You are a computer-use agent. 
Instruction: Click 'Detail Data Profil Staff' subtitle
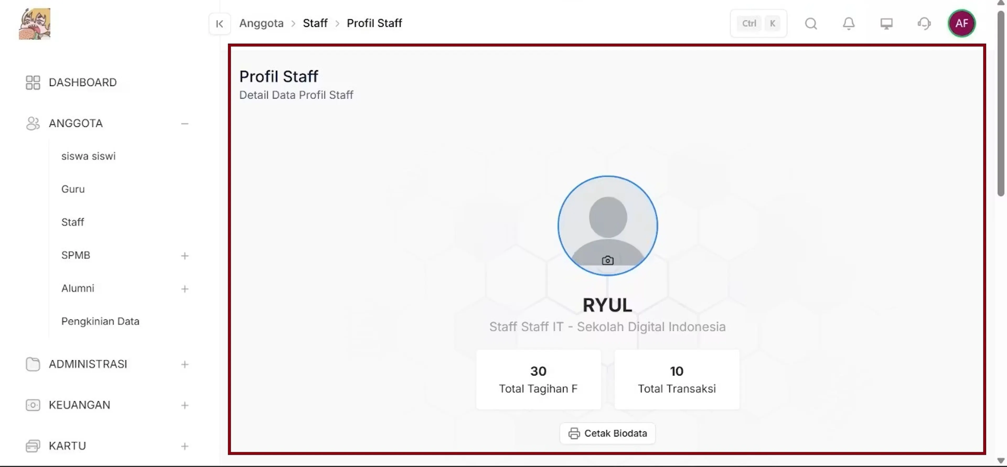(x=296, y=95)
